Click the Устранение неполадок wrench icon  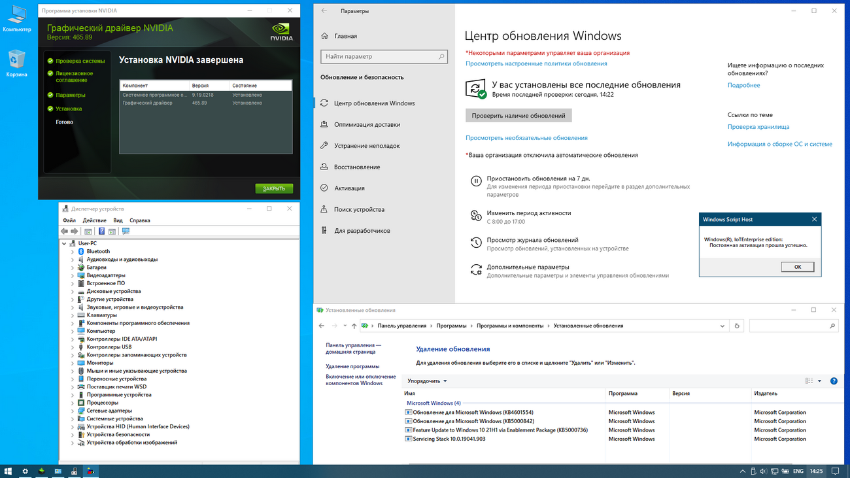click(x=324, y=146)
